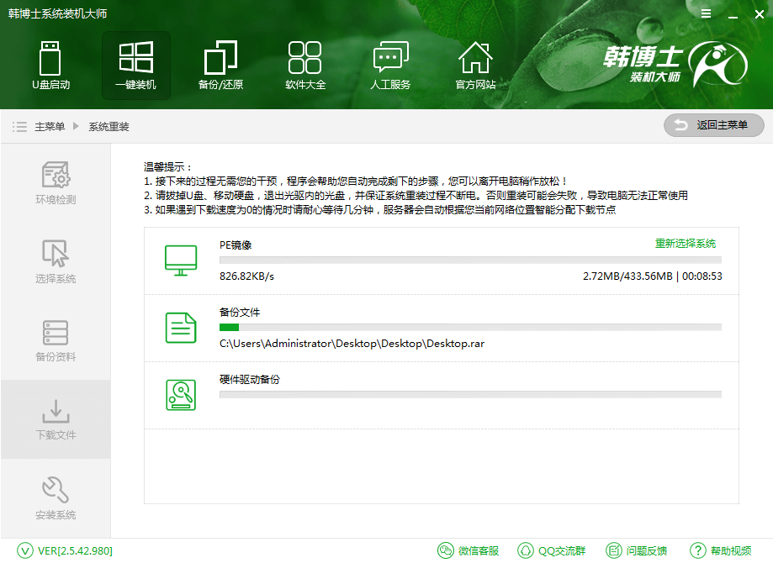Click the PE镜像 download progress bar
Screen dimensions: 773x563
coord(470,260)
